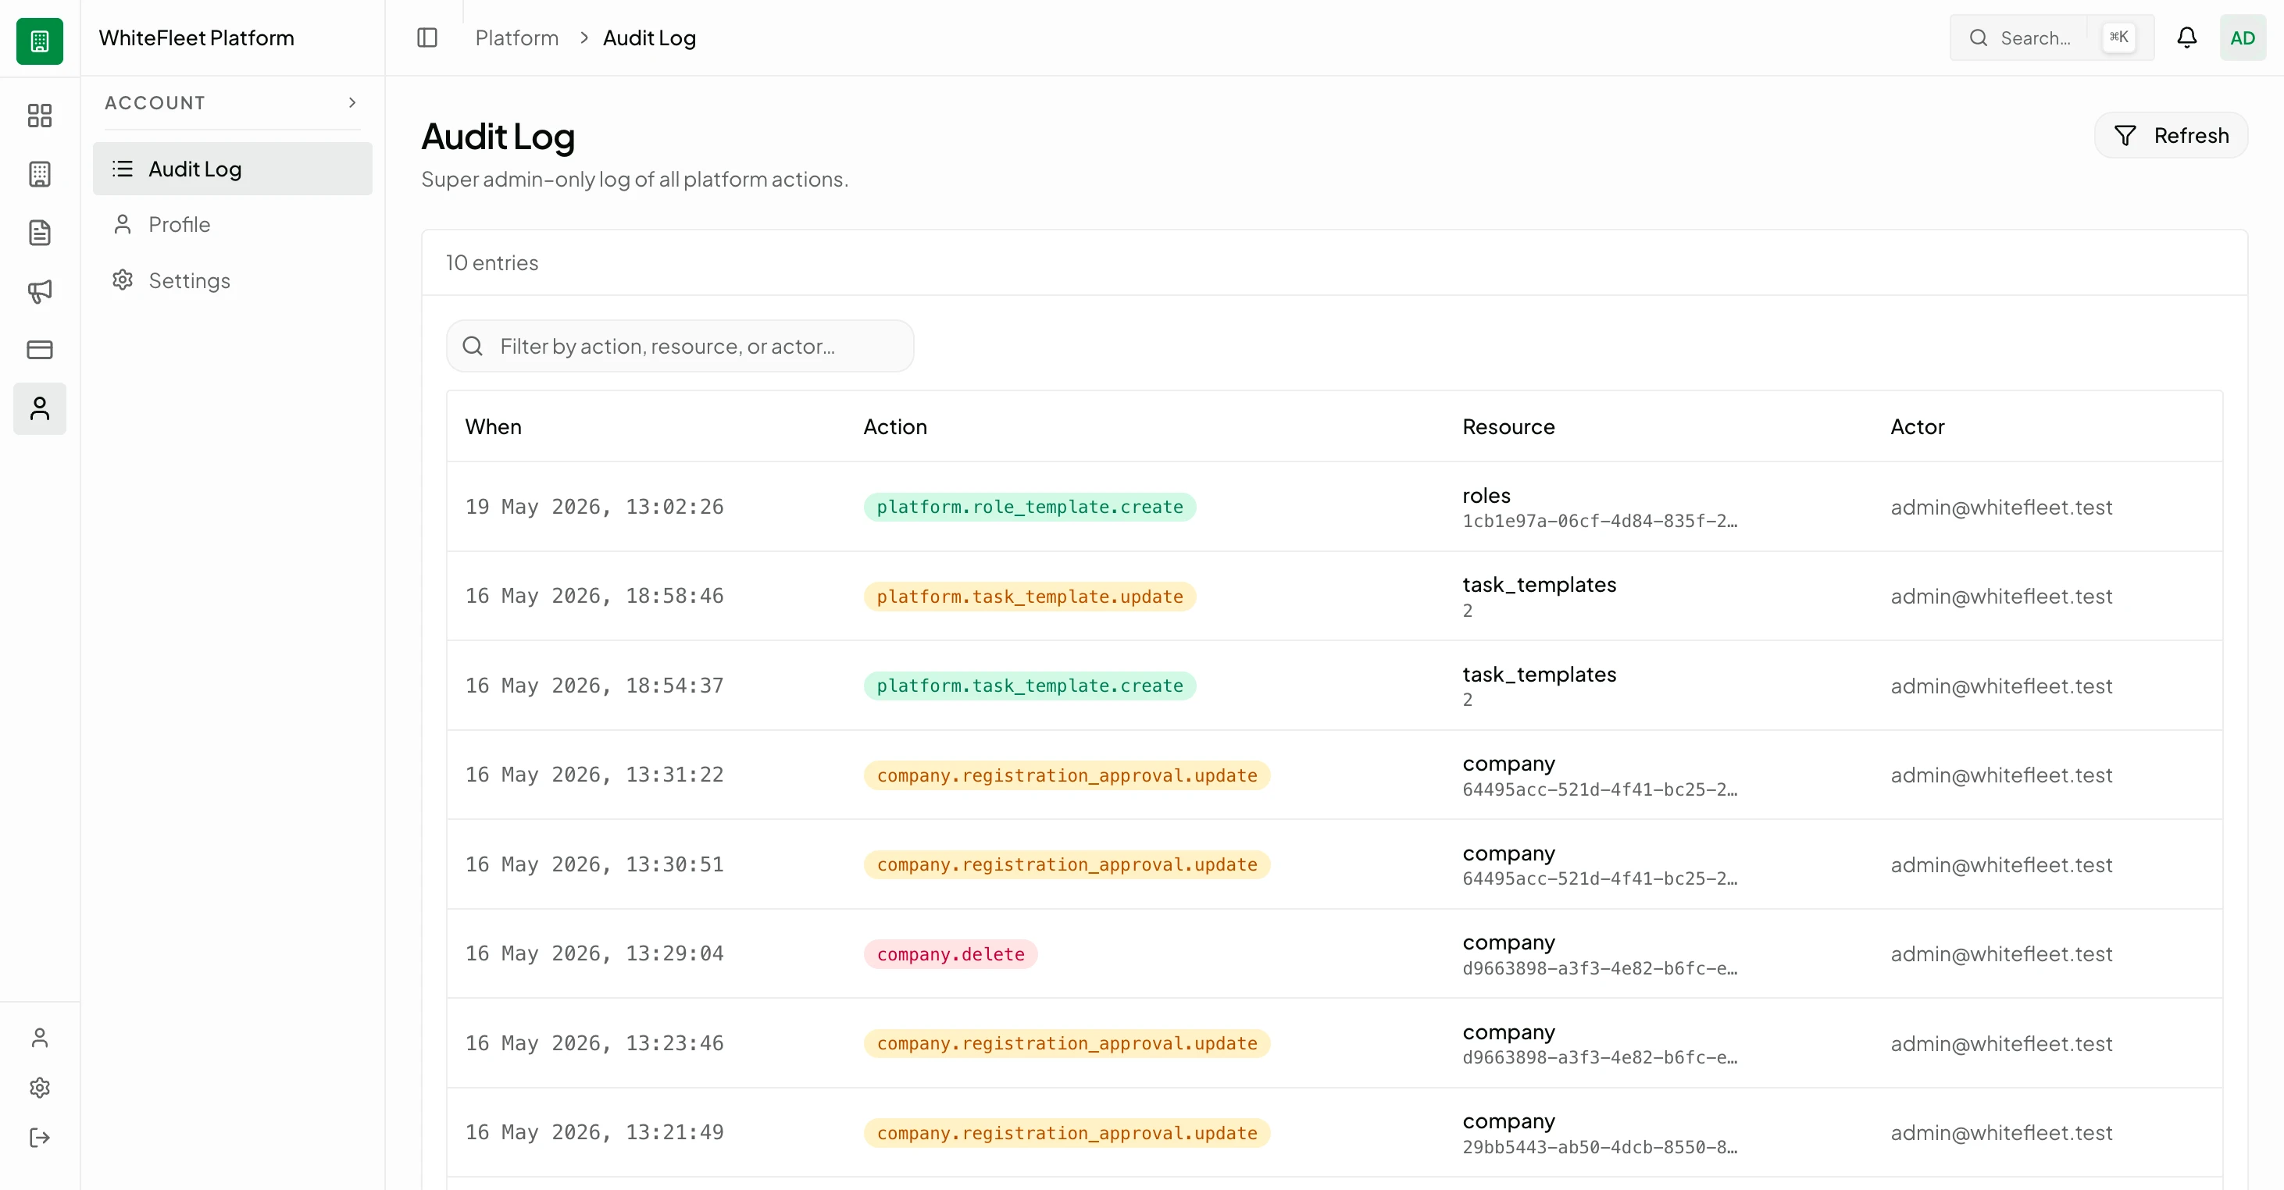
Task: Click resource ID d9663898 in company.delete row
Action: (1600, 968)
